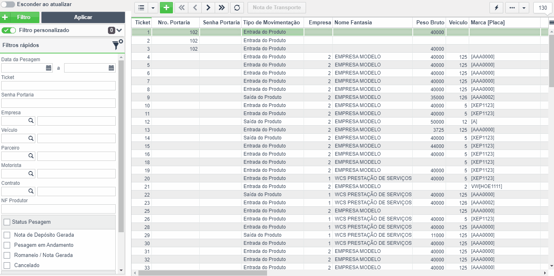
Task: Toggle Filtro personalizado switch
Action: click(9, 30)
